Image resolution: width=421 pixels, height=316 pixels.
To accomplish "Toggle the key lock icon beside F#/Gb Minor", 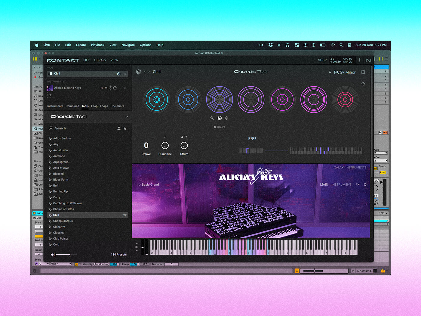I will [330, 72].
